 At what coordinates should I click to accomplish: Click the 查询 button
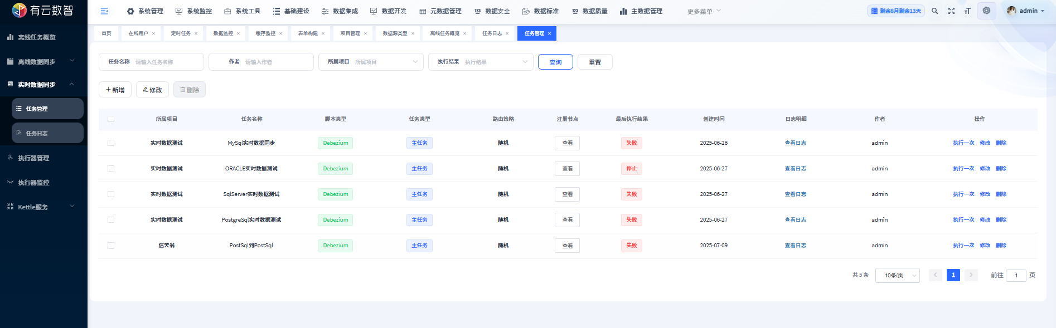[x=555, y=62]
